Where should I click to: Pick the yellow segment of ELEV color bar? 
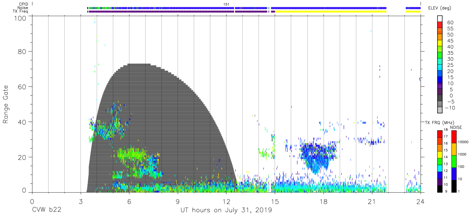(x=440, y=43)
